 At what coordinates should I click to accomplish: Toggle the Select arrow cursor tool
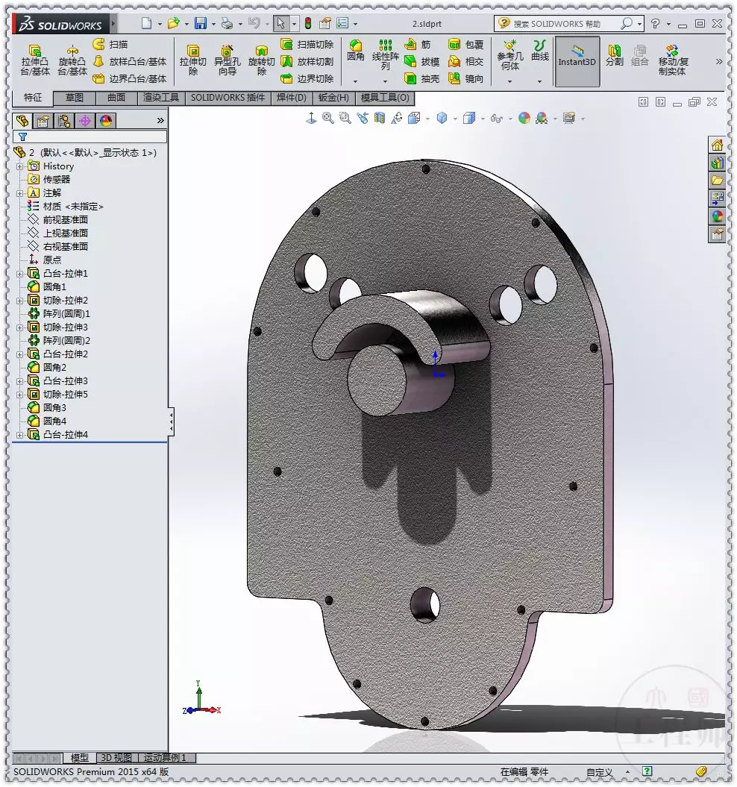pyautogui.click(x=280, y=23)
